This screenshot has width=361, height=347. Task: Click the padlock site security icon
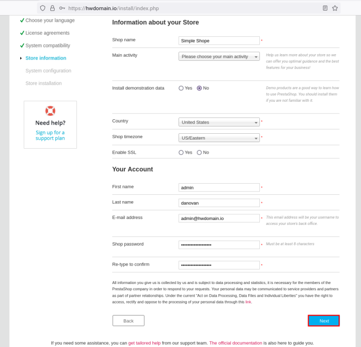52,8
